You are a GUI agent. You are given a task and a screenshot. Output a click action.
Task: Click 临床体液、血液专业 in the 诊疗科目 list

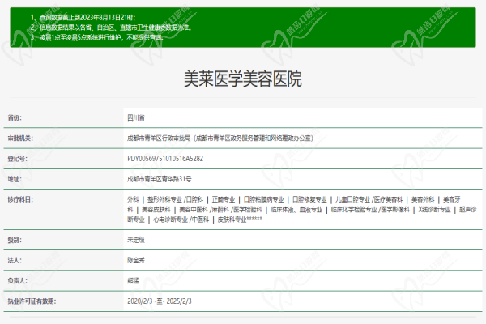pos(296,210)
